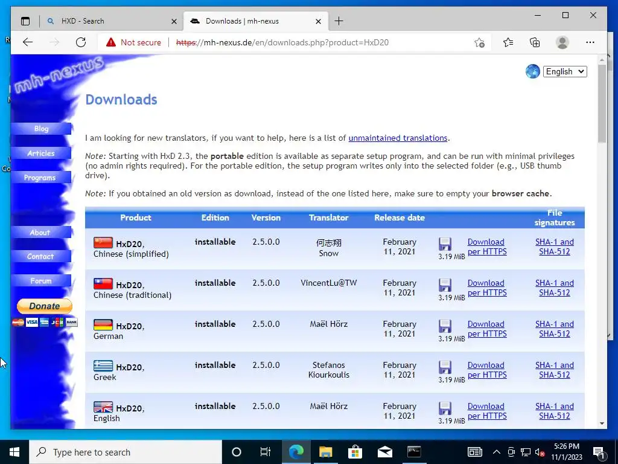Click the browser address bar URL

pos(282,43)
